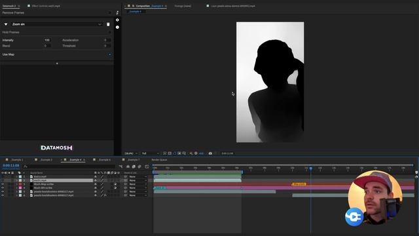This screenshot has width=419, height=236.
Task: Click the red label color swatch of layer 3
Action: tap(20, 184)
